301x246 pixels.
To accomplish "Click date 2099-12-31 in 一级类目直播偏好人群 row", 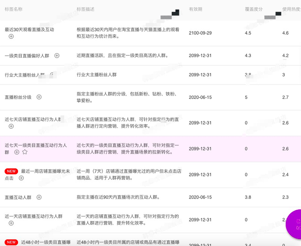I will (x=200, y=55).
